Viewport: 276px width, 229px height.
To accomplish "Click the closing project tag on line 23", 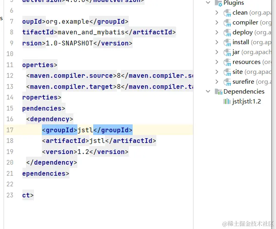I will (x=28, y=195).
